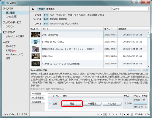
Task: Open ビデックスＪＰで探す store link
Action: click(x=15, y=37)
